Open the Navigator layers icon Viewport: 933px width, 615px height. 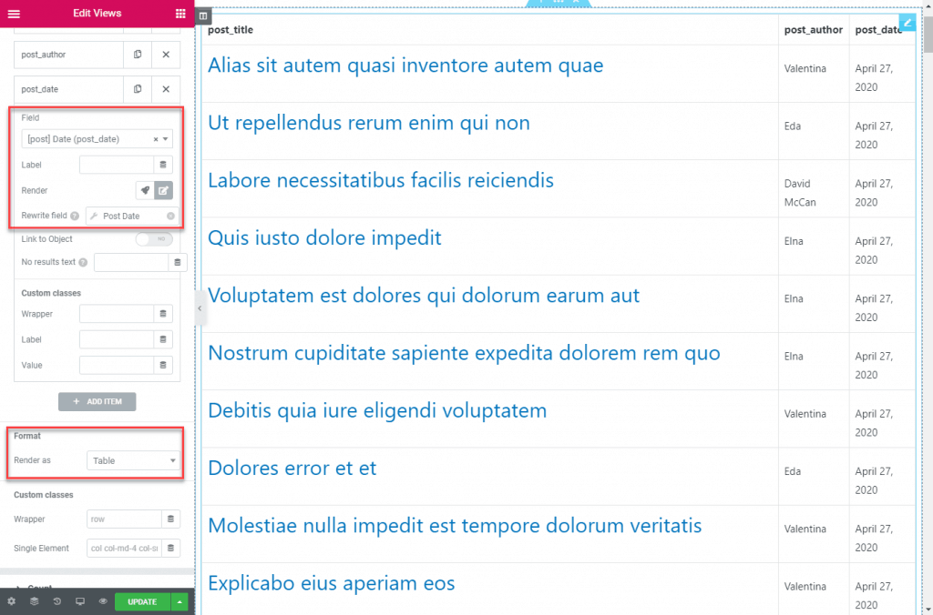(34, 601)
